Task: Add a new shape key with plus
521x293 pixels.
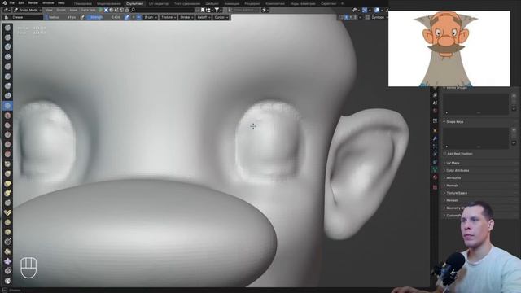Action: (514, 130)
